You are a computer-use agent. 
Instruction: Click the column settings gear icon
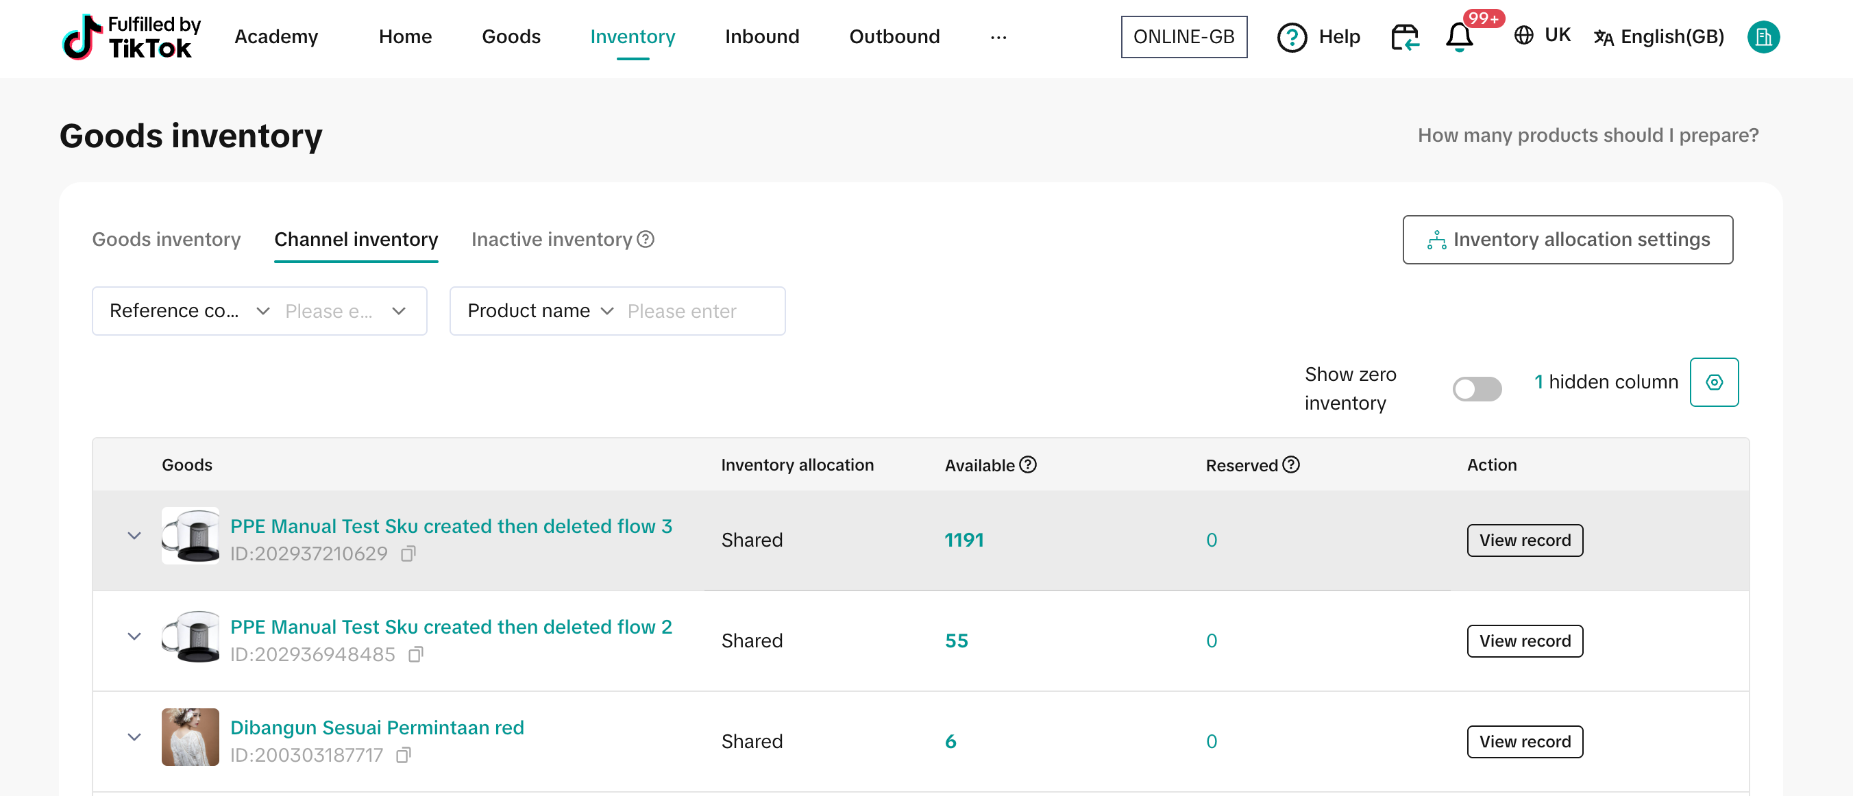(1713, 382)
